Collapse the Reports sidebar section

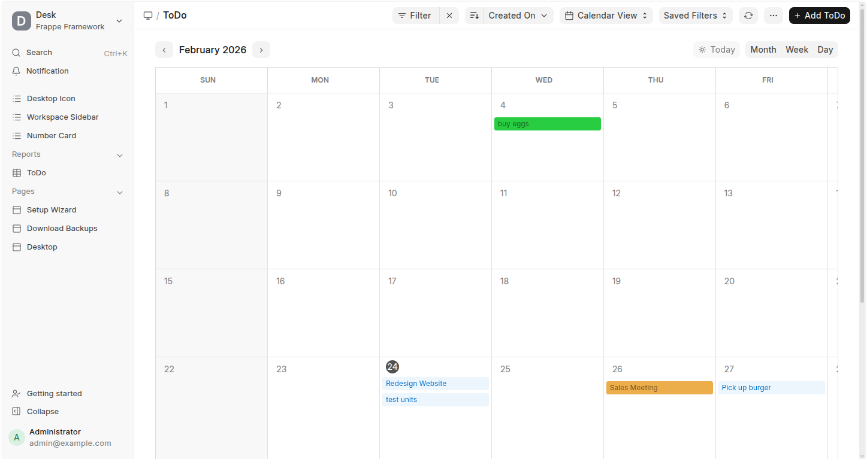119,155
